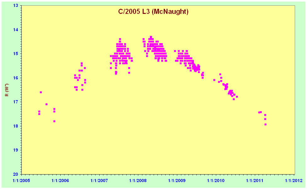Click the x-axis date 1/1/2006
The width and height of the screenshot is (307, 189).
[60, 180]
